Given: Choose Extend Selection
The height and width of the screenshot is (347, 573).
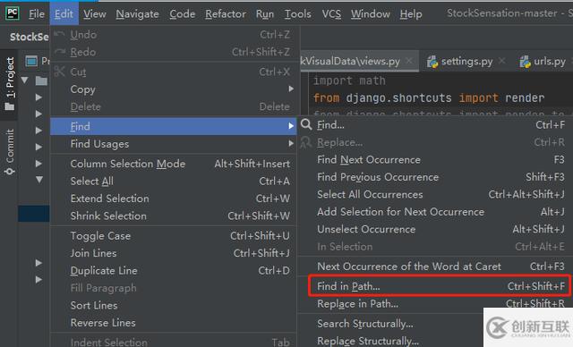Looking at the screenshot, I should [173, 199].
